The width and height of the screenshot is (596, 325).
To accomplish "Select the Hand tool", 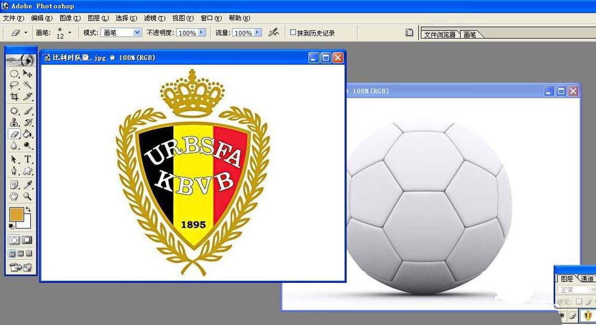I will pyautogui.click(x=14, y=196).
